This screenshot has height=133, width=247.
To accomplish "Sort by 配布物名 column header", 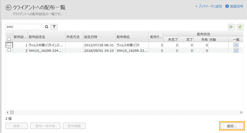I will tap(132, 37).
